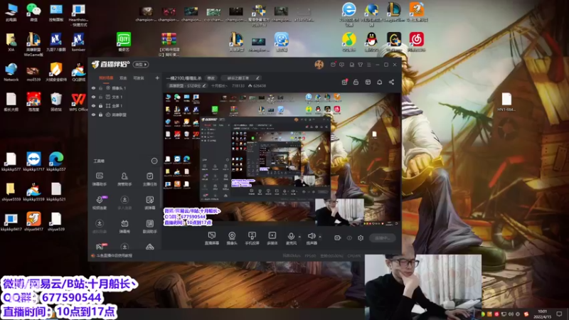
Task: Toggle lock on 英雄联盟 source
Action: pos(100,114)
